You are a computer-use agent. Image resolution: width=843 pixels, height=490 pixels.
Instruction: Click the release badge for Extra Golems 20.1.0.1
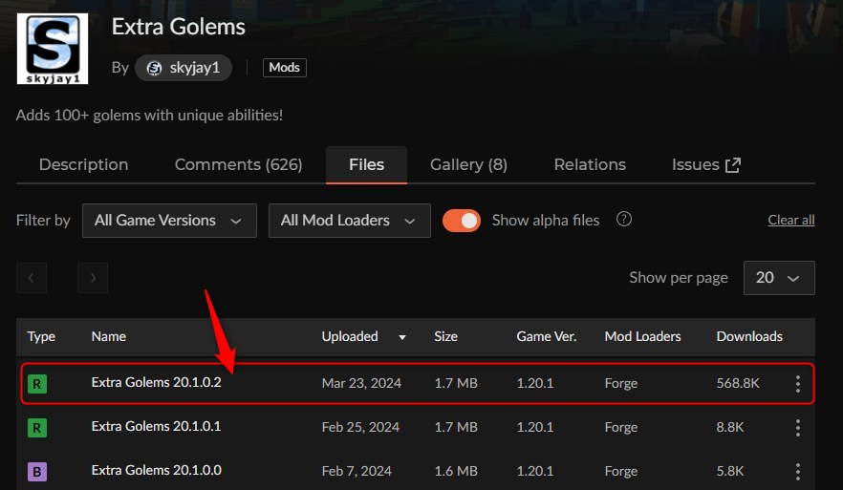click(x=37, y=428)
